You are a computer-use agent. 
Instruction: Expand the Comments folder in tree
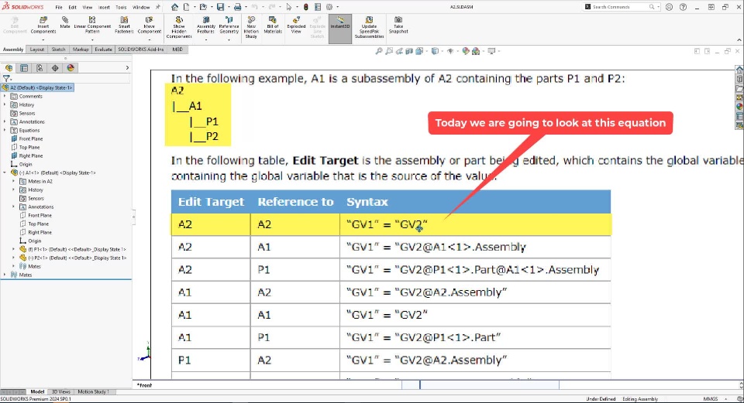tap(5, 96)
